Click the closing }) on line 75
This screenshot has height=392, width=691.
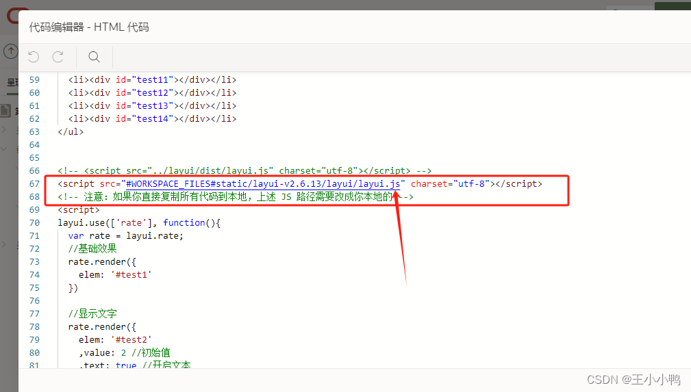[x=73, y=287]
